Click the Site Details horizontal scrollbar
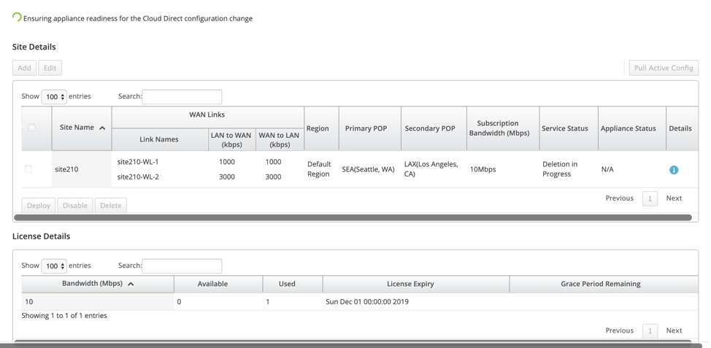The image size is (711, 348). tap(353, 217)
